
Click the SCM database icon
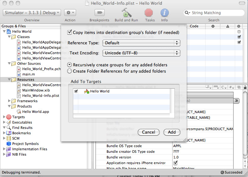tap(9, 138)
